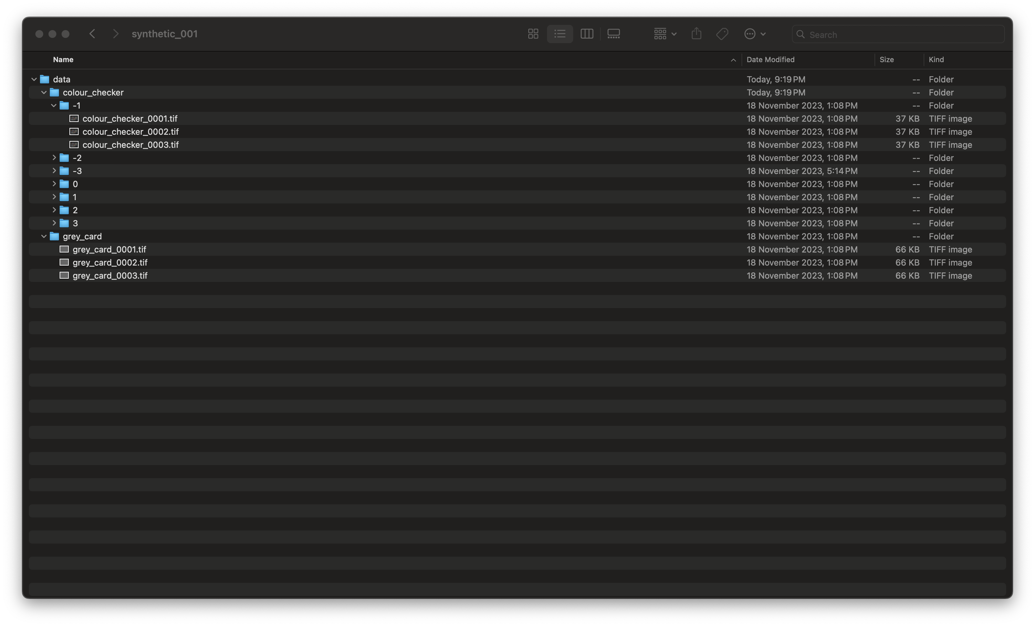Image resolution: width=1035 pixels, height=626 pixels.
Task: Switch to column view
Action: 586,34
